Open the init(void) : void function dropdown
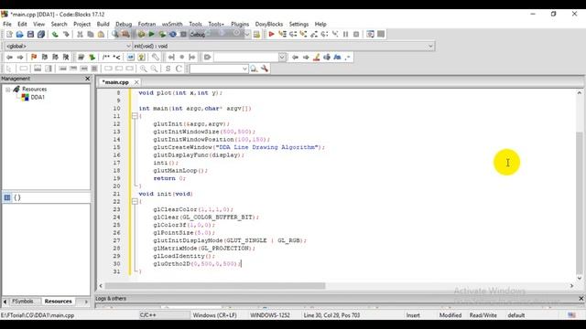 [430, 47]
